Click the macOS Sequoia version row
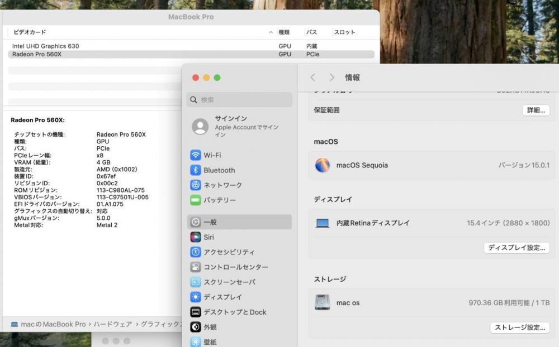This screenshot has height=347, width=559. (x=432, y=165)
